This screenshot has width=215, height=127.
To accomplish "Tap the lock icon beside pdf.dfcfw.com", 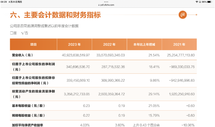I will [99, 5].
